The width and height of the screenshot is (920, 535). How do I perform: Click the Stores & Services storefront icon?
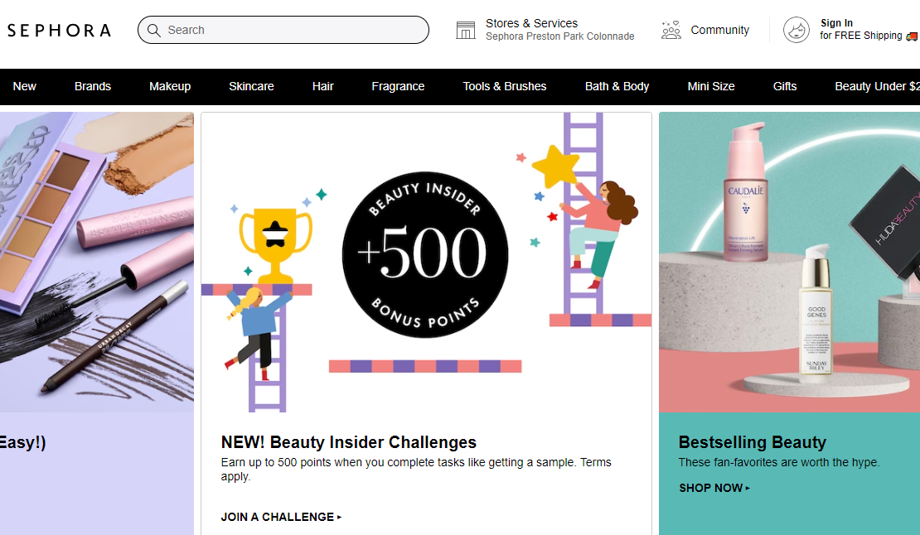tap(466, 30)
